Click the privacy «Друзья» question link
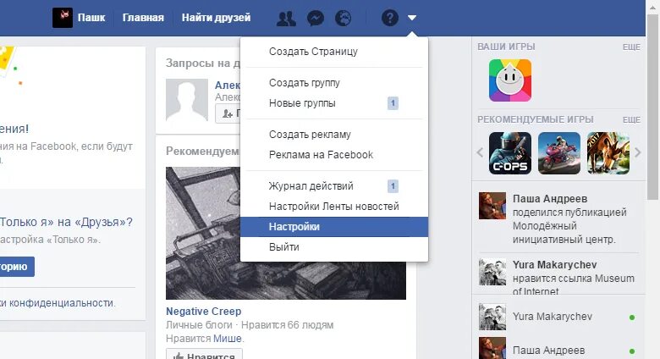Screen dimensions: 660x359 click(x=66, y=222)
